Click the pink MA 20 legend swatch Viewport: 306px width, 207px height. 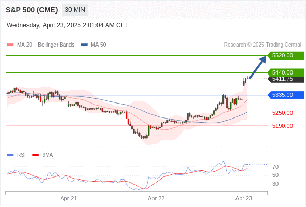[10, 45]
